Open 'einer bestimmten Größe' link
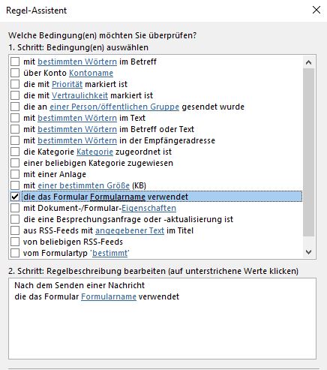Viewport: 327px width, 370px height. click(x=83, y=185)
